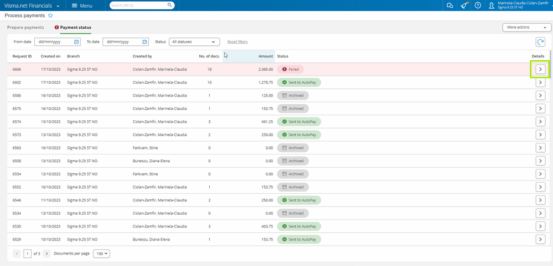Open the From date calendar picker

(76, 42)
